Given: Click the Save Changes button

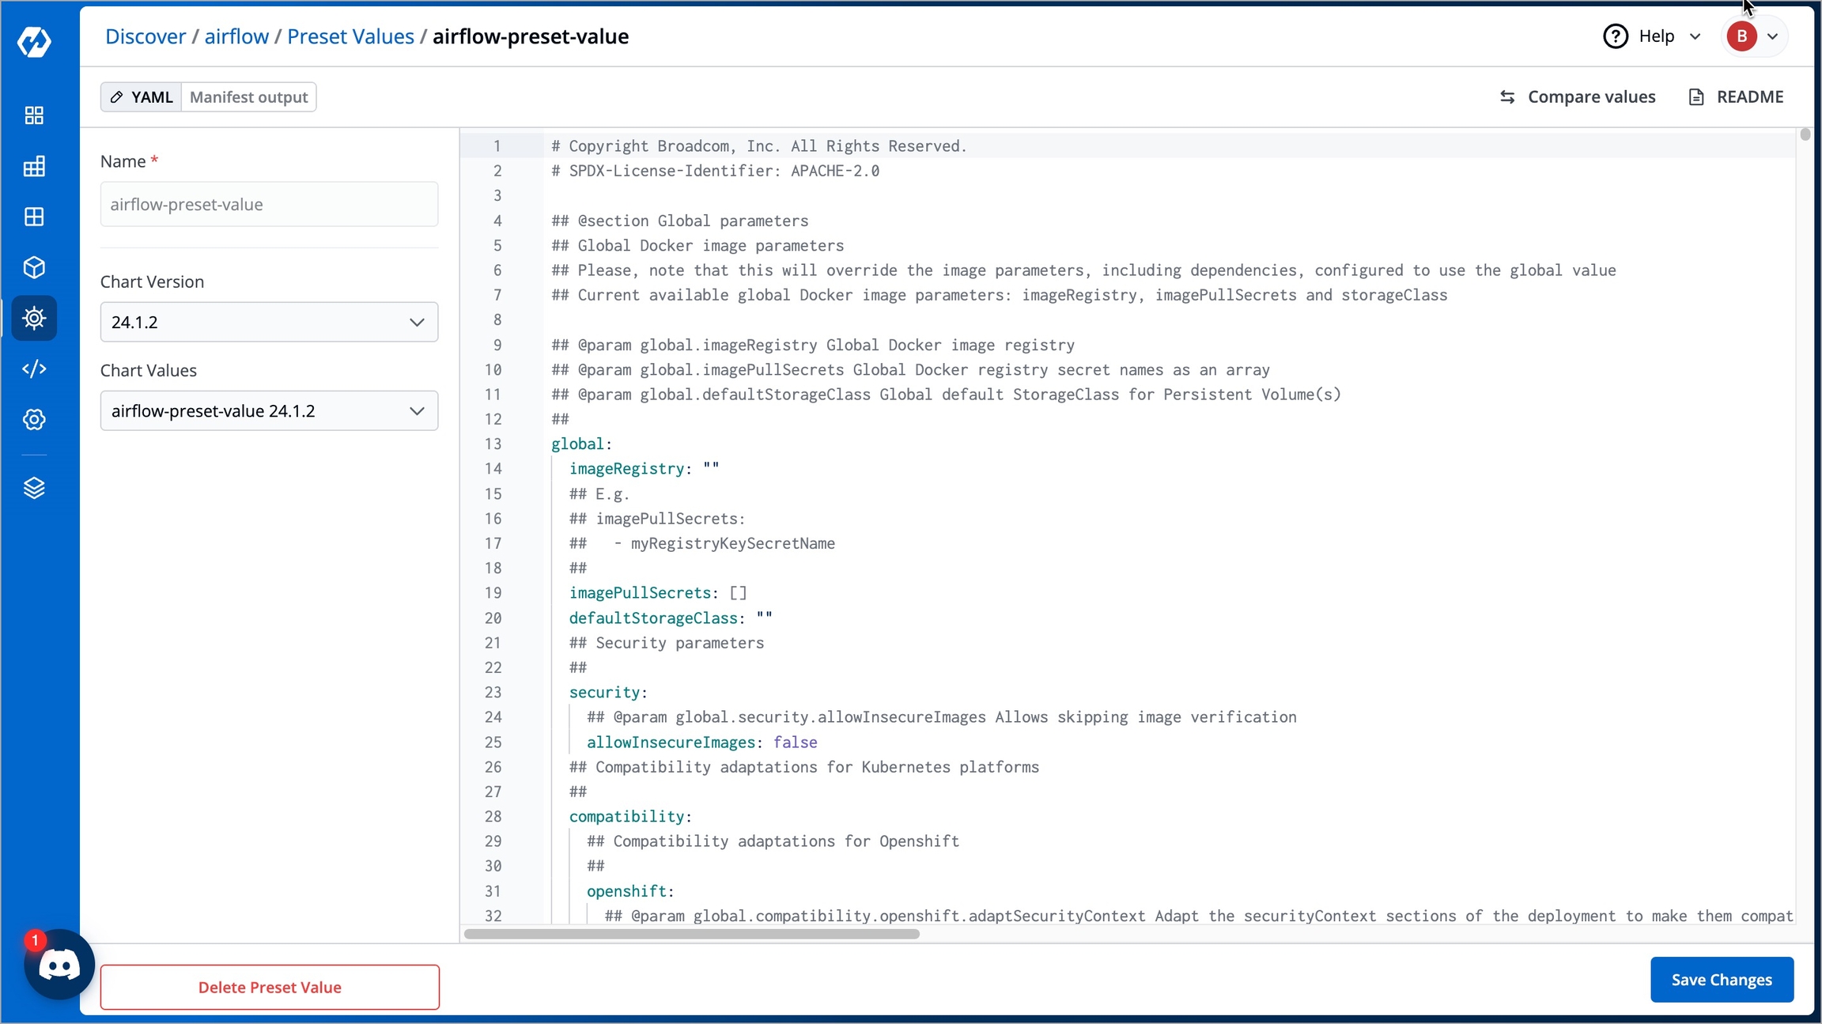Looking at the screenshot, I should point(1721,980).
